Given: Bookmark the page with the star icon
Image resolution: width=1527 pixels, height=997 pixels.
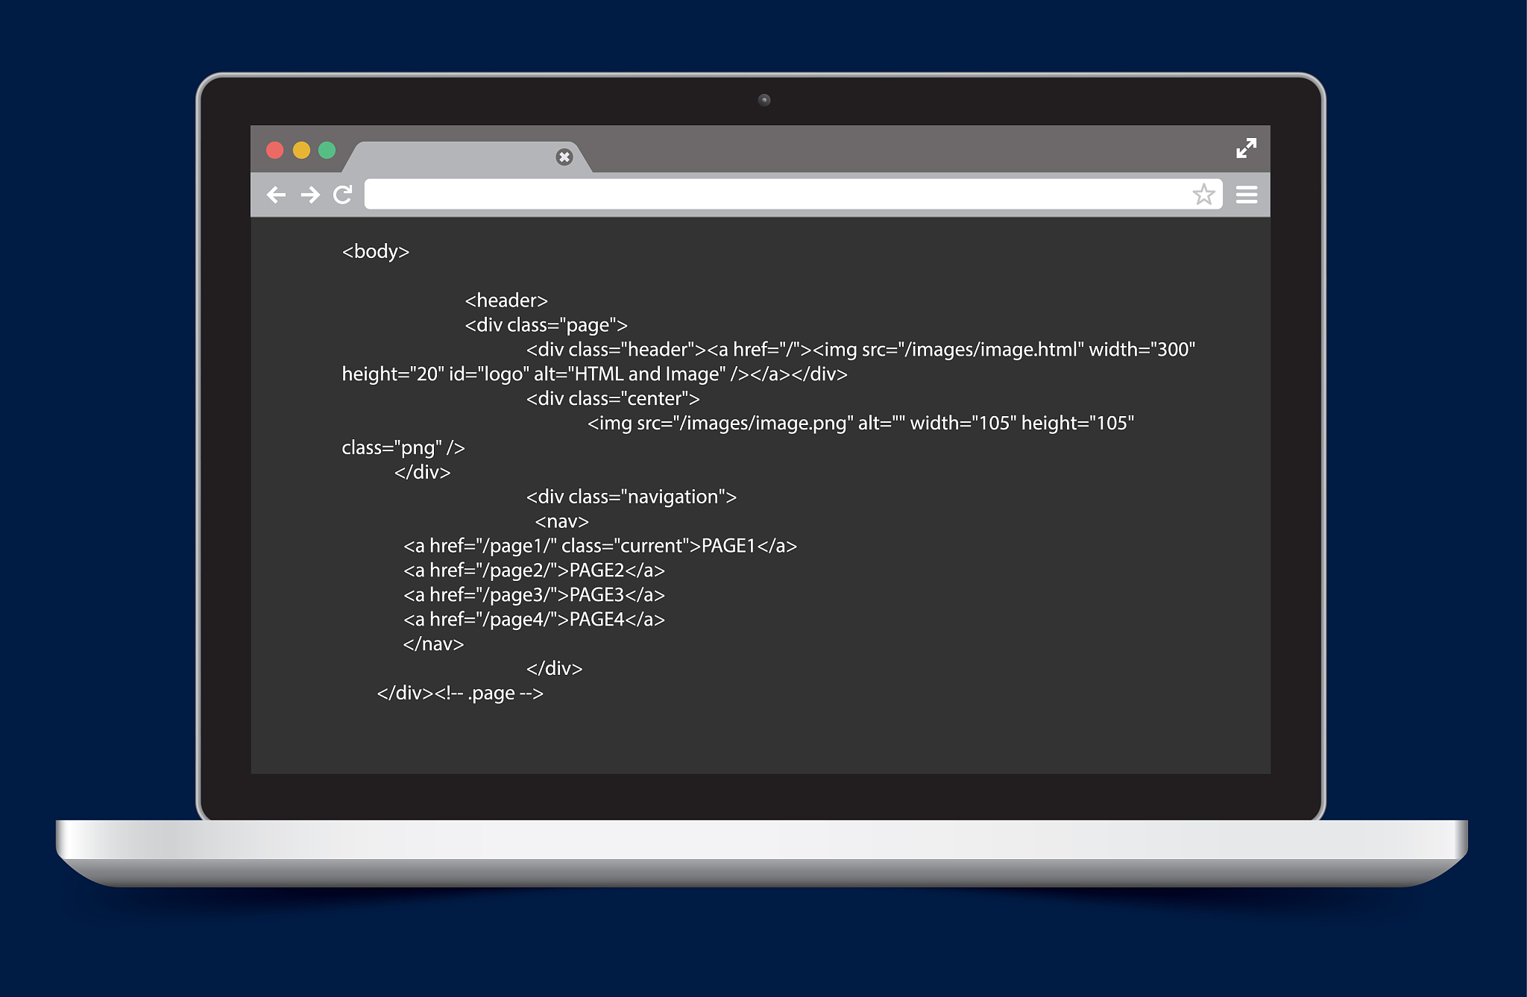Looking at the screenshot, I should click(x=1203, y=195).
